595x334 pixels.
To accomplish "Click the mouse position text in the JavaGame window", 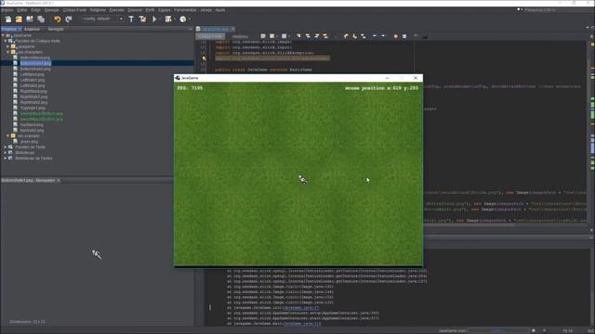I will pyautogui.click(x=381, y=88).
